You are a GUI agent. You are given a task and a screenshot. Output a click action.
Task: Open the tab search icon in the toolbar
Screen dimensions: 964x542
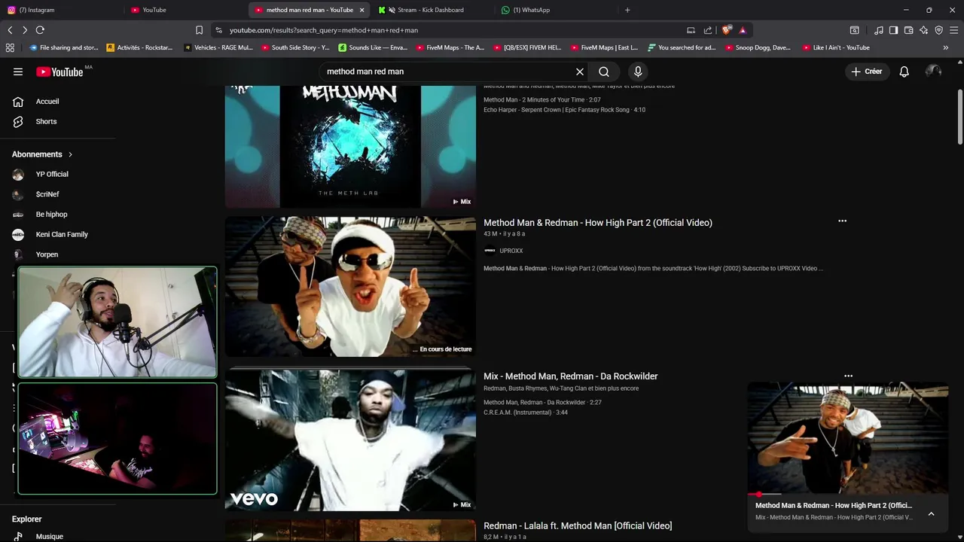pyautogui.click(x=854, y=30)
